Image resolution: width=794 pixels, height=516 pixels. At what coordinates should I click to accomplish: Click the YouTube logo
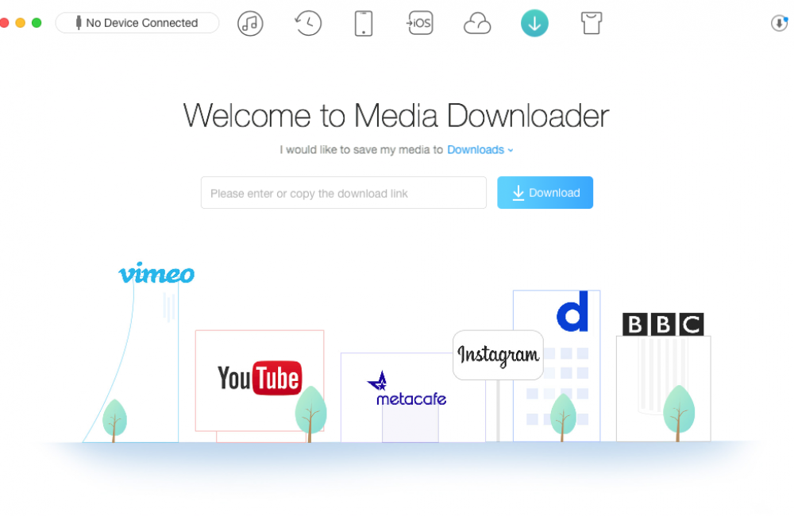coord(260,378)
